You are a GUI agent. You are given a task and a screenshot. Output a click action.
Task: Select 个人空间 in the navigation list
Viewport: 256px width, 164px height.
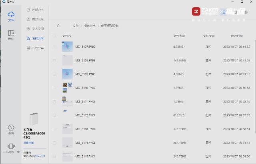point(38,29)
